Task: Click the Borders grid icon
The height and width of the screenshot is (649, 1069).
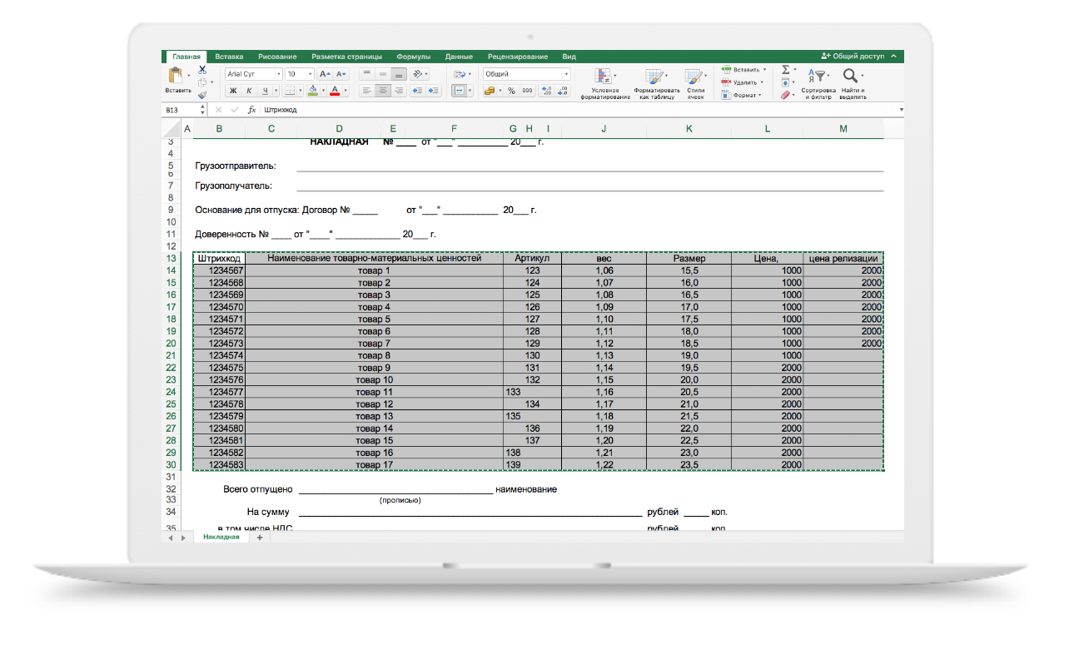Action: (x=291, y=91)
